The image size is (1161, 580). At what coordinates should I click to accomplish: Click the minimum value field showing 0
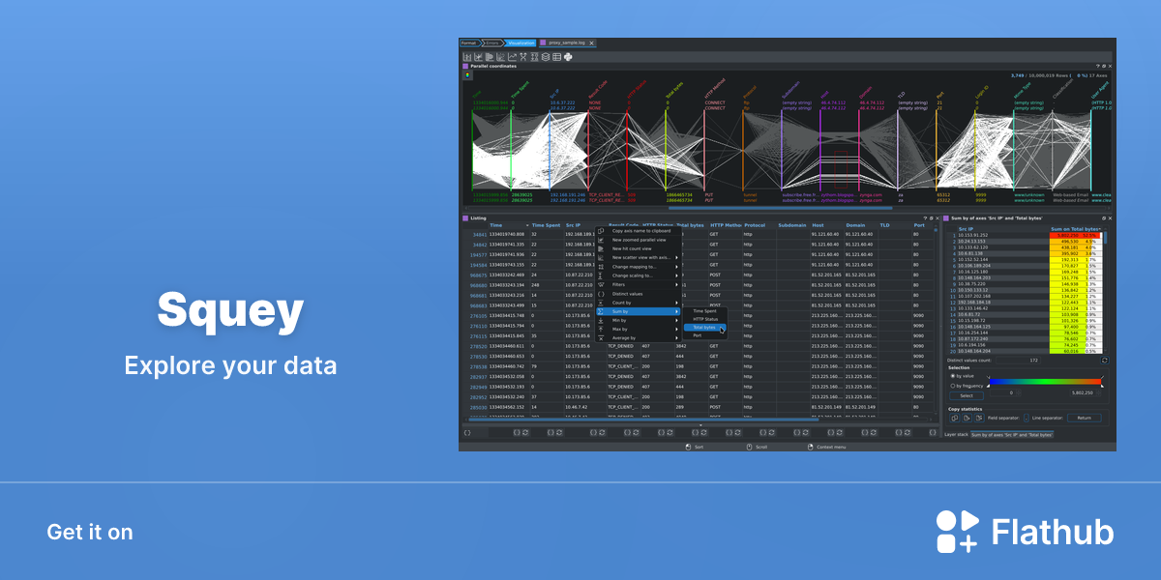pos(1005,392)
